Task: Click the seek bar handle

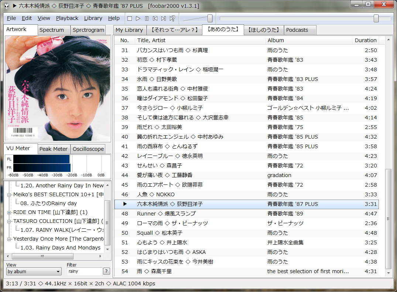Action: pos(376,18)
